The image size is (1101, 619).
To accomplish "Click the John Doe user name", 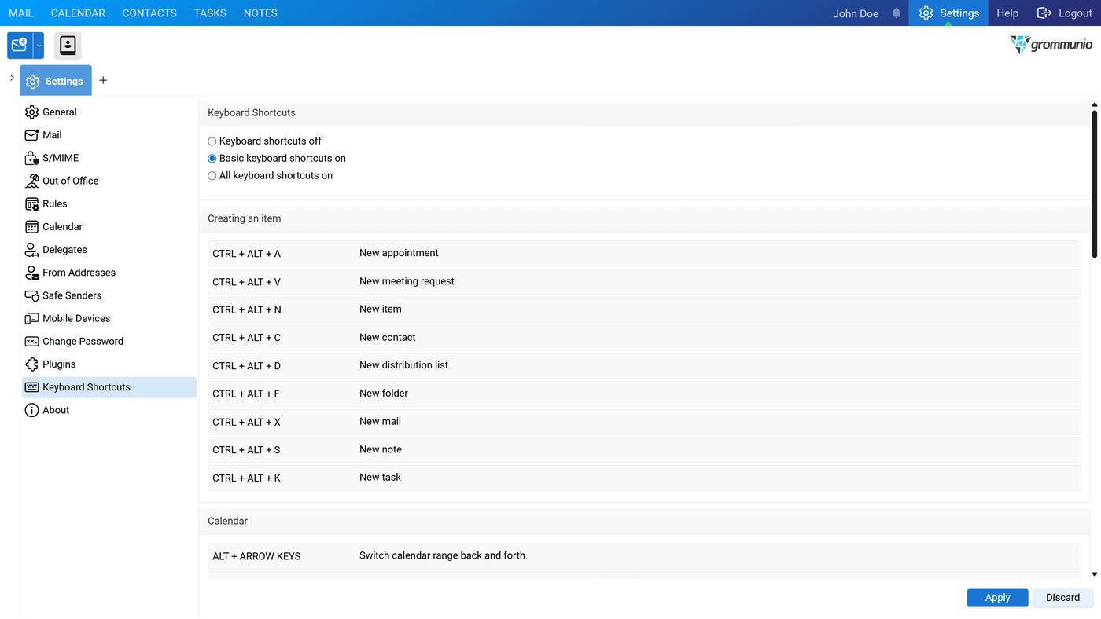I will pyautogui.click(x=856, y=13).
